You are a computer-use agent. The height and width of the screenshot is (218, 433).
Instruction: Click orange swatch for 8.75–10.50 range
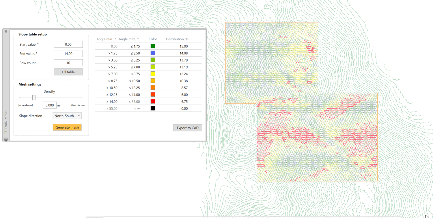[153, 80]
